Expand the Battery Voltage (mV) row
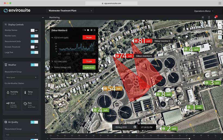The image size is (223, 140). 52,67
